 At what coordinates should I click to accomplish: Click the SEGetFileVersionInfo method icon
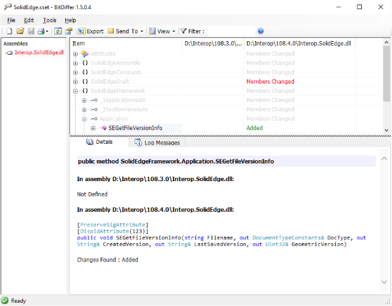tap(103, 128)
